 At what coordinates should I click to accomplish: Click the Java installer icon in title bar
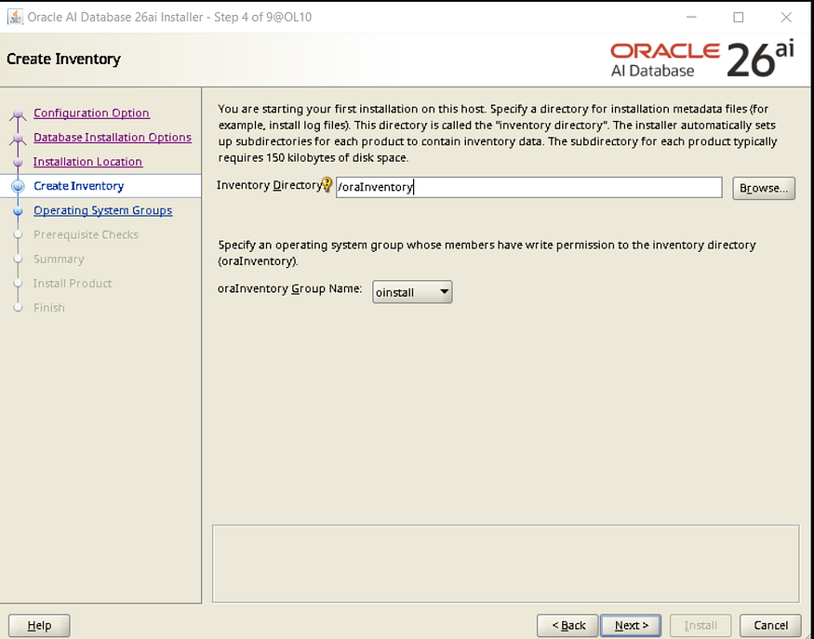pos(15,17)
